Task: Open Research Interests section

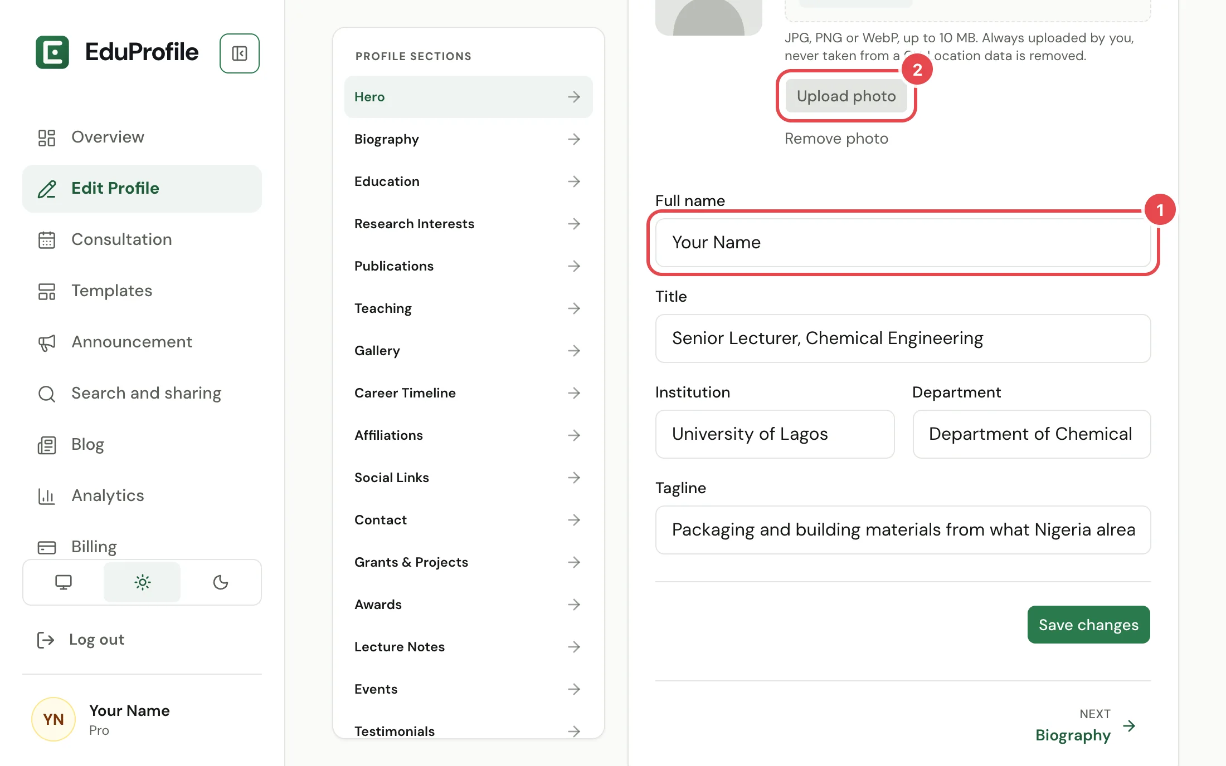Action: [x=468, y=224]
